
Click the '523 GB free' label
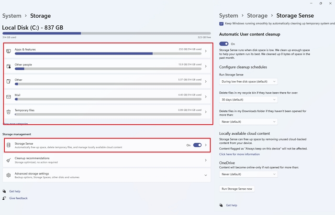coord(204,37)
